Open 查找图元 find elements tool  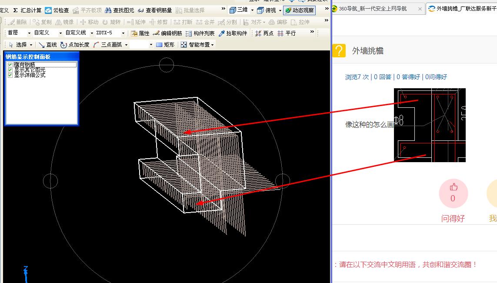tap(120, 10)
